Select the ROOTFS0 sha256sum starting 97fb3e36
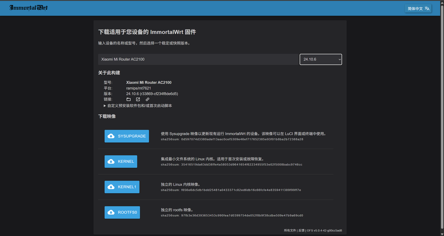 (x=232, y=216)
